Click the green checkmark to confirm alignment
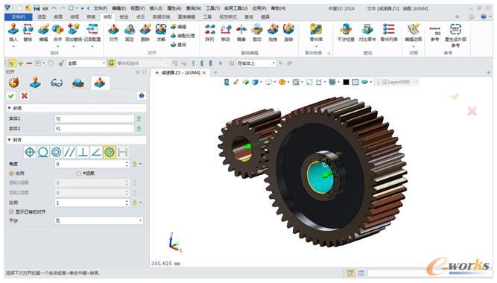 11,96
